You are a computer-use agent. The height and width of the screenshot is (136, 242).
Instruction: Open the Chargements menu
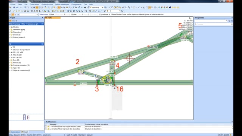(76, 4)
